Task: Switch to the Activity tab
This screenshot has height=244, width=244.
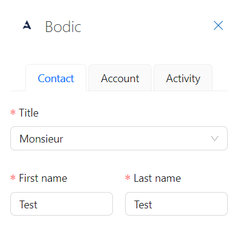Action: click(x=183, y=78)
